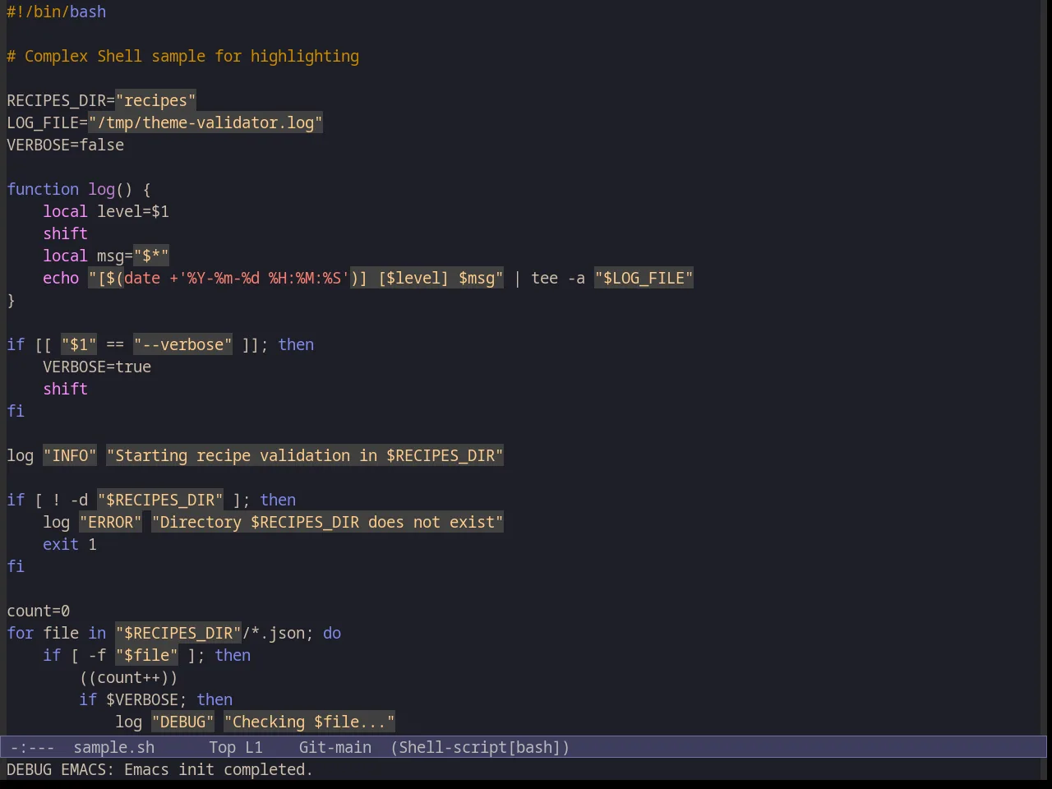This screenshot has width=1052, height=789.
Task: Click the string "$*"
Action: pos(151,256)
